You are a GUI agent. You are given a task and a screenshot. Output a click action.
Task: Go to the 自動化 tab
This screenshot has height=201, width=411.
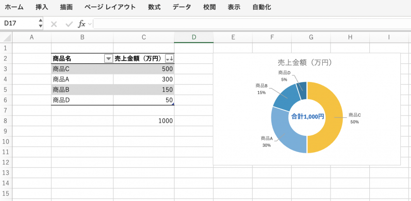point(262,7)
